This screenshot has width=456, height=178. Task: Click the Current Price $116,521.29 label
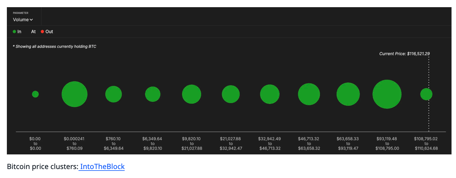tap(404, 54)
